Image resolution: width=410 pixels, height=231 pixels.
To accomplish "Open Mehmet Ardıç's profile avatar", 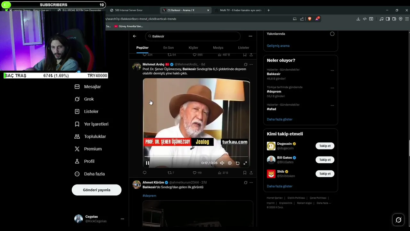I will click(x=137, y=66).
